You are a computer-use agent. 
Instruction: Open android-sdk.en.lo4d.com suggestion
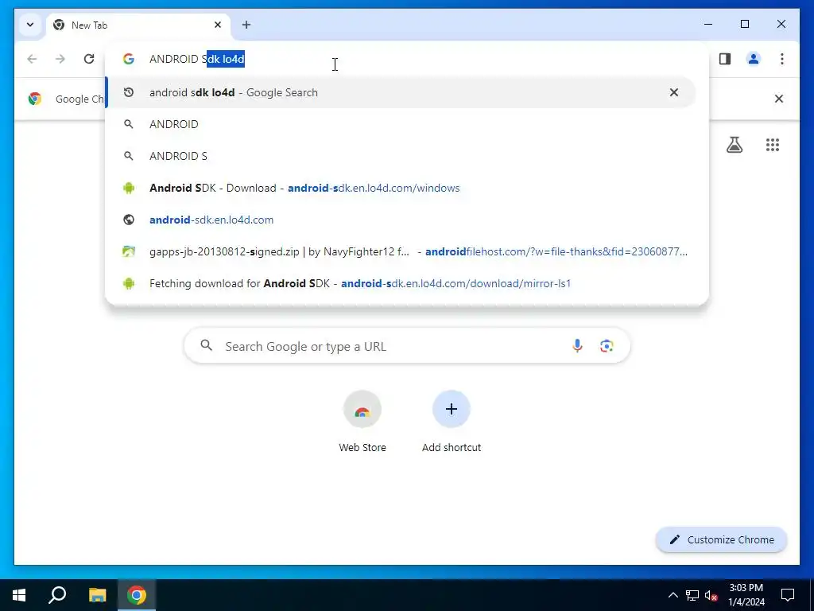coord(401,220)
